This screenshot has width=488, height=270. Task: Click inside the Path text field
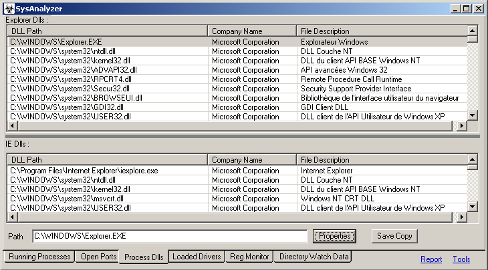[170, 236]
